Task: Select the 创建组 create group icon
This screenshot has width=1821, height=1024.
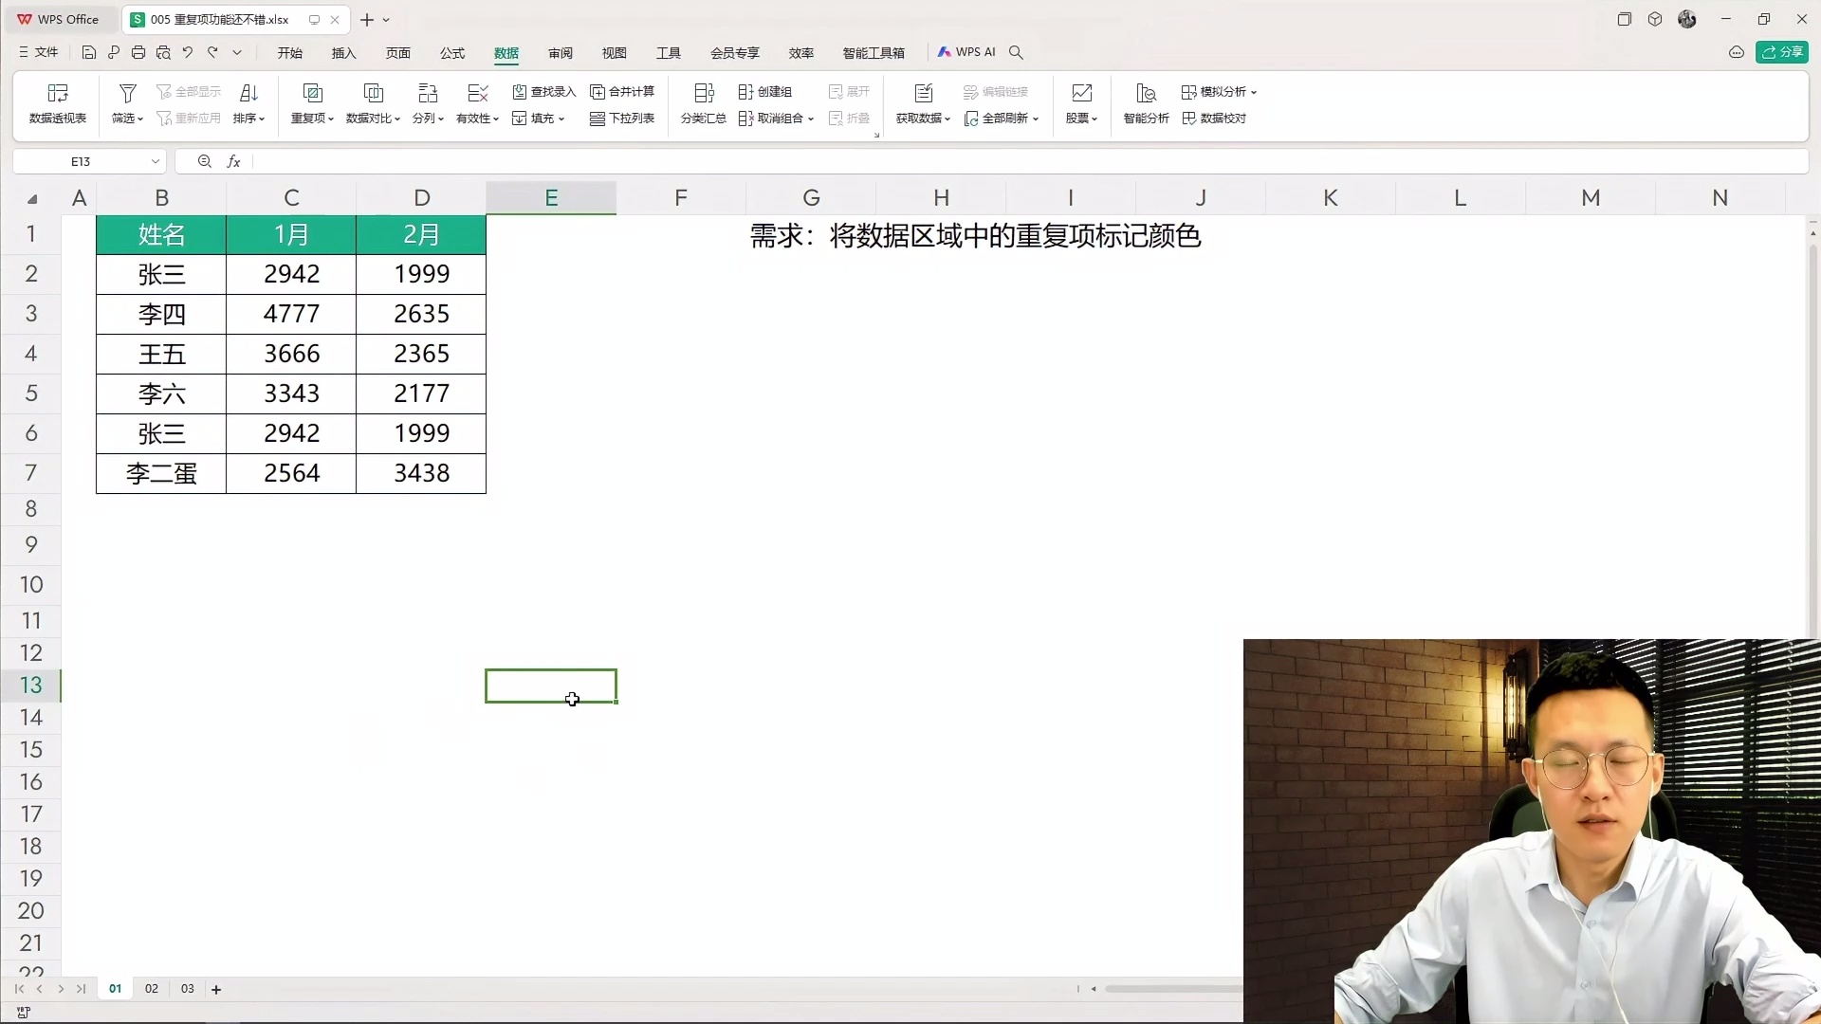Action: pos(764,91)
